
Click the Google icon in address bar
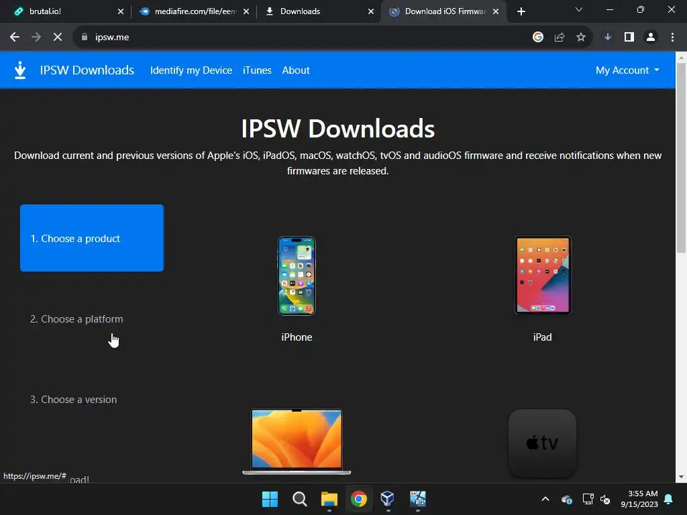[538, 38]
